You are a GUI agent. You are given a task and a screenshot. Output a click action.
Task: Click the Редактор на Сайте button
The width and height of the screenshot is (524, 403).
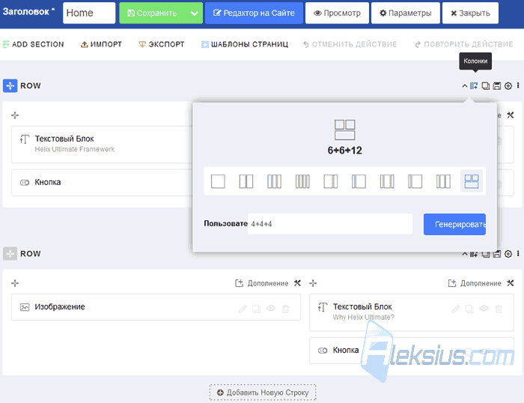tap(254, 13)
